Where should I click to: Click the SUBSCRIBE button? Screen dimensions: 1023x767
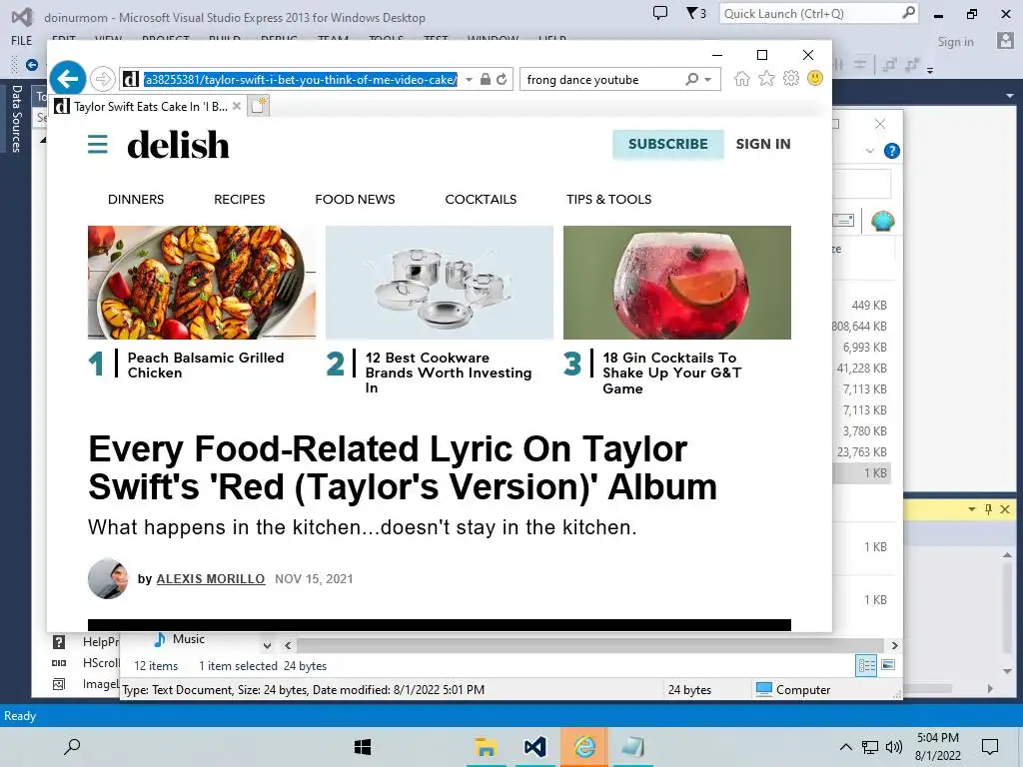click(668, 144)
